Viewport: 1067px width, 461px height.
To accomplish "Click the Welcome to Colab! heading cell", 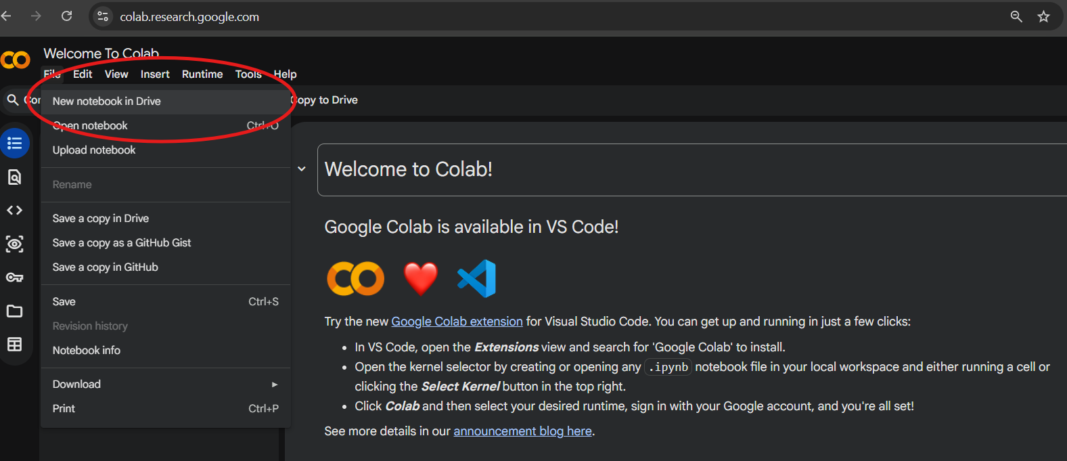I will [x=691, y=170].
